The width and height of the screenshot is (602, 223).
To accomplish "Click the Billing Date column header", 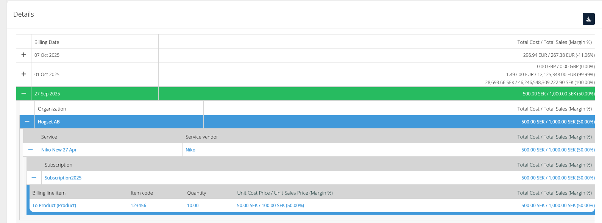I will 47,42.
